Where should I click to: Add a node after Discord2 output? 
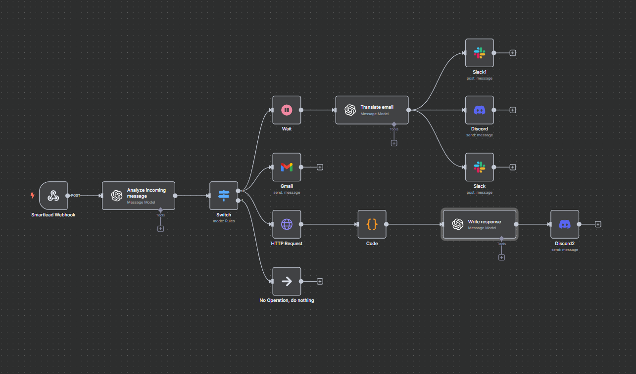(x=598, y=224)
